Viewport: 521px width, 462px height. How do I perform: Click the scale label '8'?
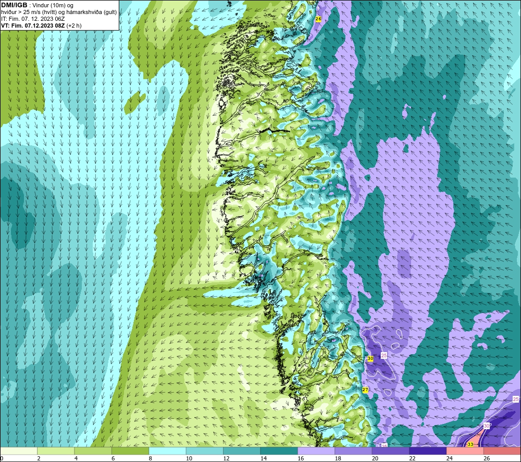click(151, 458)
